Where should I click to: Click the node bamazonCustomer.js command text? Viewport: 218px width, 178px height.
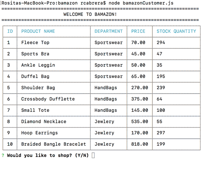[x=141, y=3]
